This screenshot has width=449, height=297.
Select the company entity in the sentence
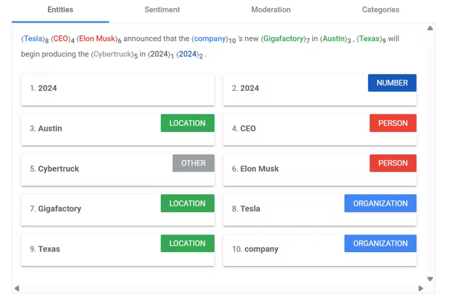coord(209,39)
